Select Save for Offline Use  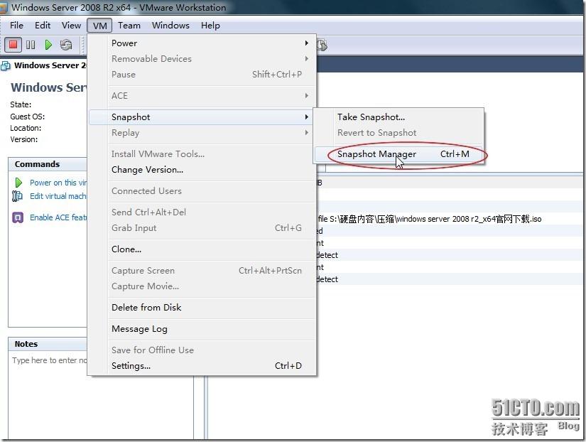coord(202,350)
